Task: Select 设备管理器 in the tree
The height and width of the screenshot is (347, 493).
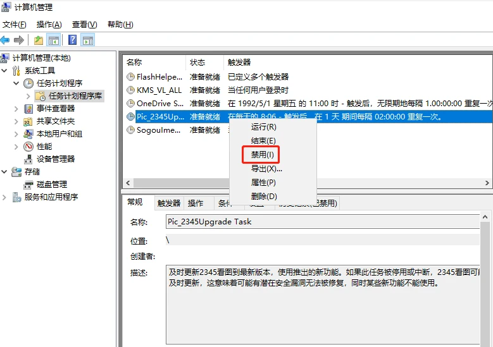Action: tap(55, 159)
